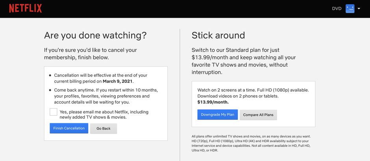Viewport: 370px width, 161px height.
Task: Click the Go Back button
Action: pos(104,128)
